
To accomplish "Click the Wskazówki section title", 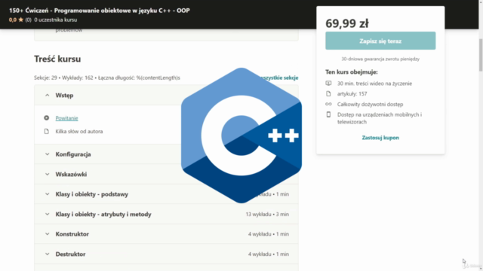I will coord(71,174).
